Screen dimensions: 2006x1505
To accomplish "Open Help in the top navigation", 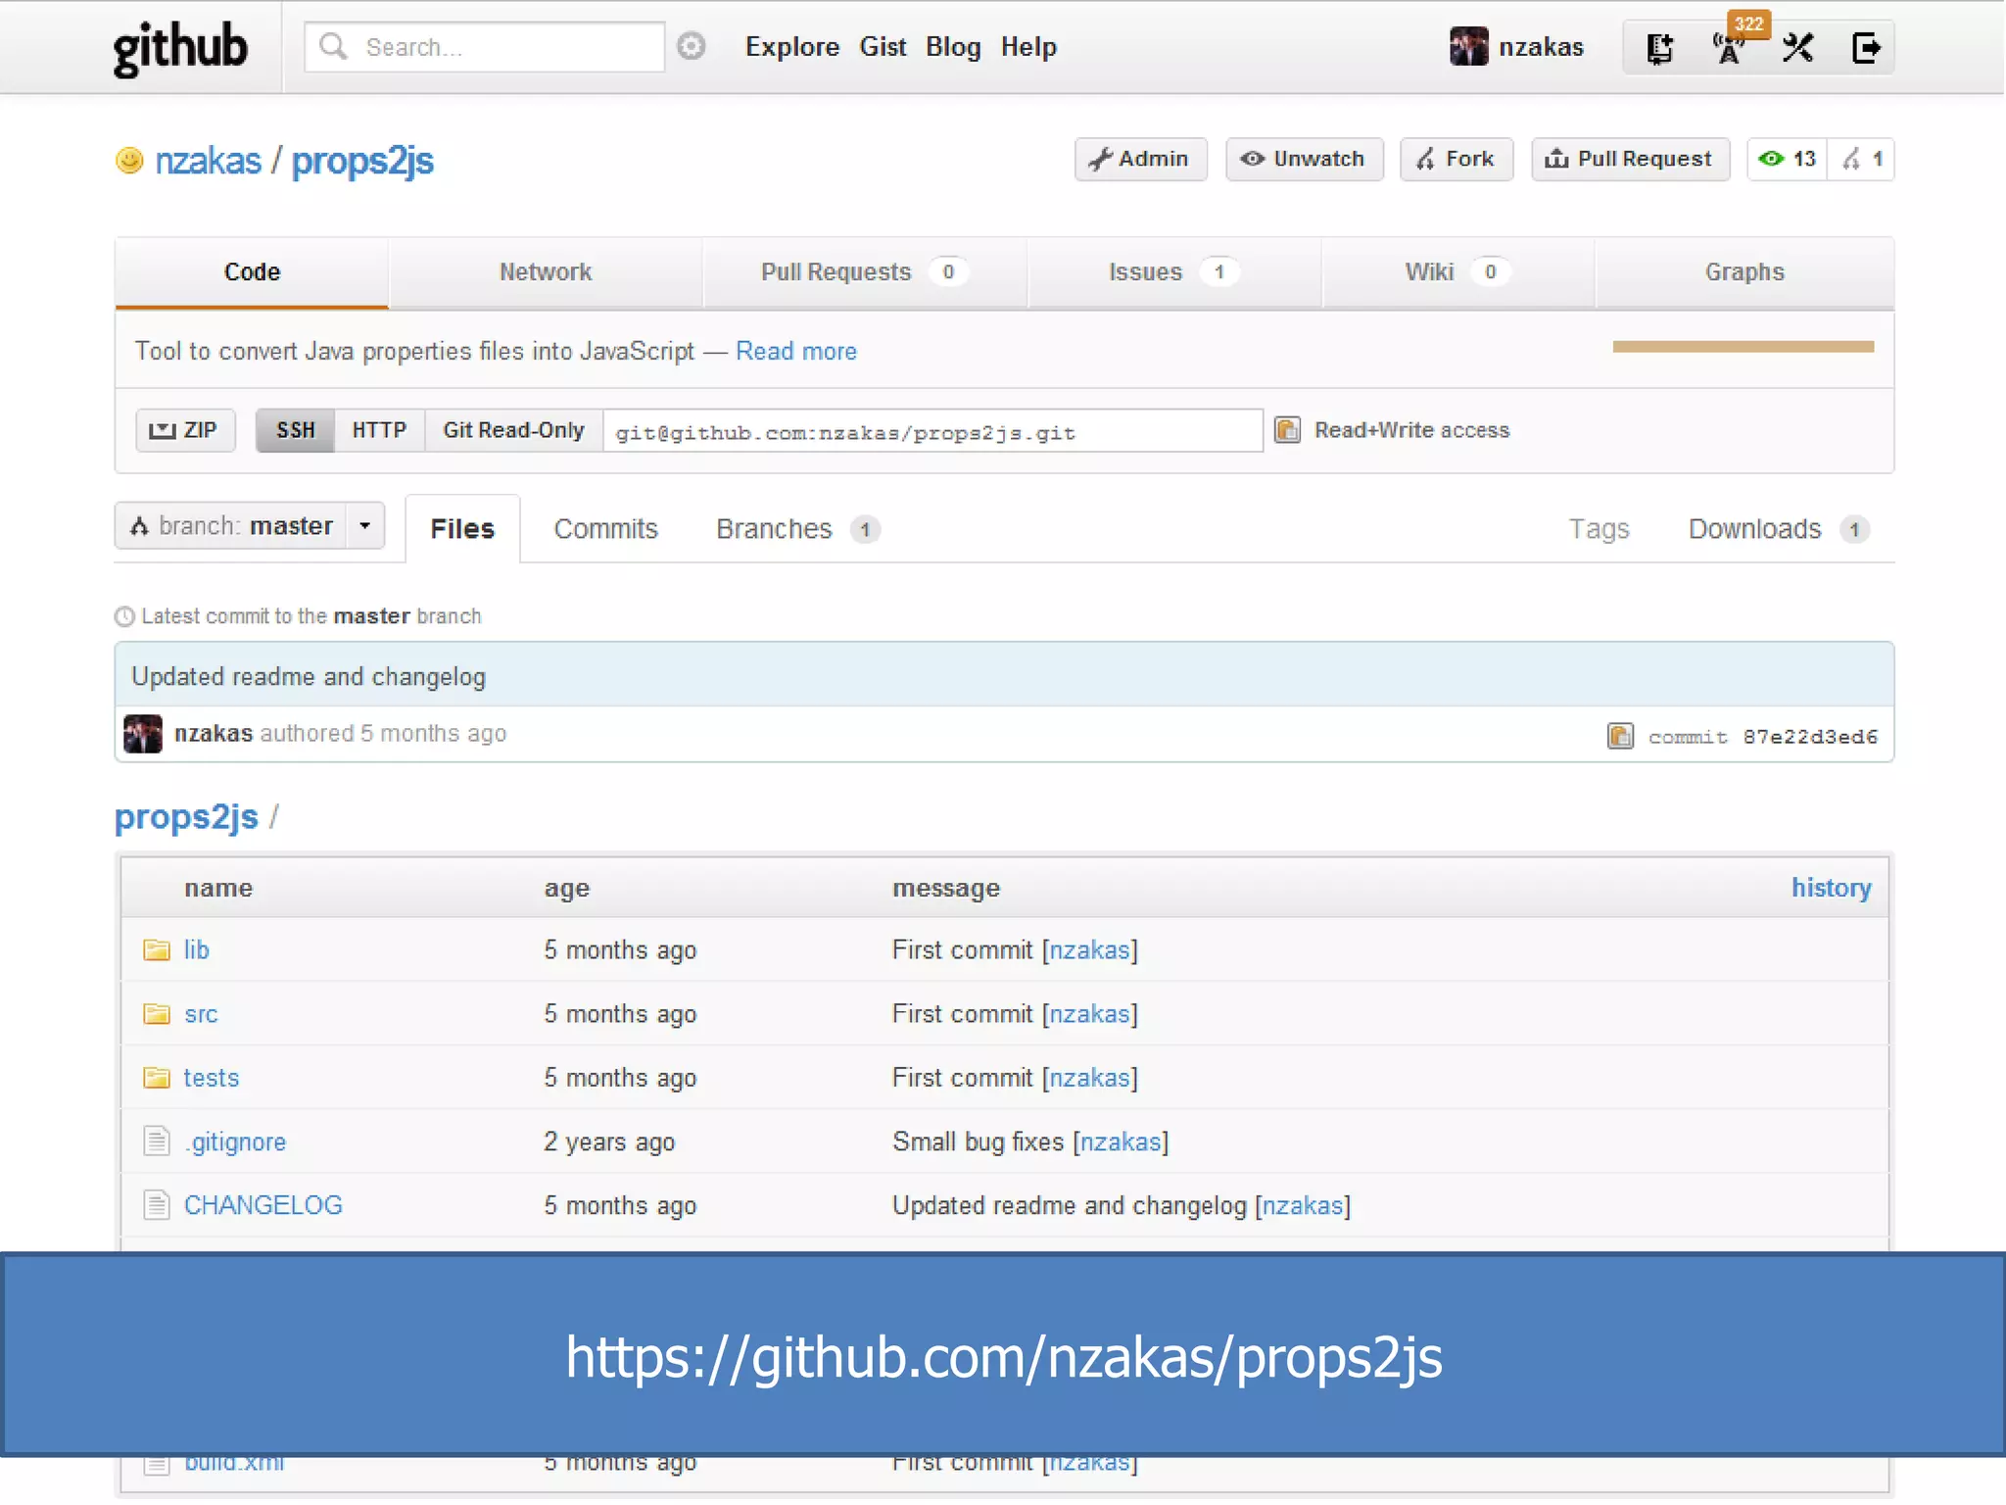I will point(1028,47).
